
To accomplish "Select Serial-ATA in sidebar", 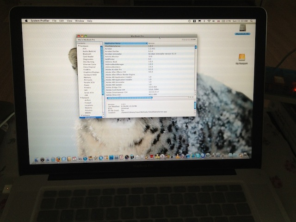I will [x=89, y=92].
